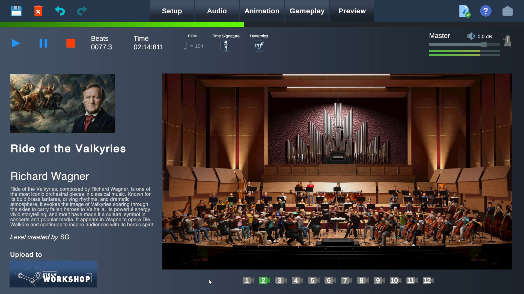Image resolution: width=524 pixels, height=294 pixels.
Task: Open the Dynamics mf selector
Action: point(259,46)
